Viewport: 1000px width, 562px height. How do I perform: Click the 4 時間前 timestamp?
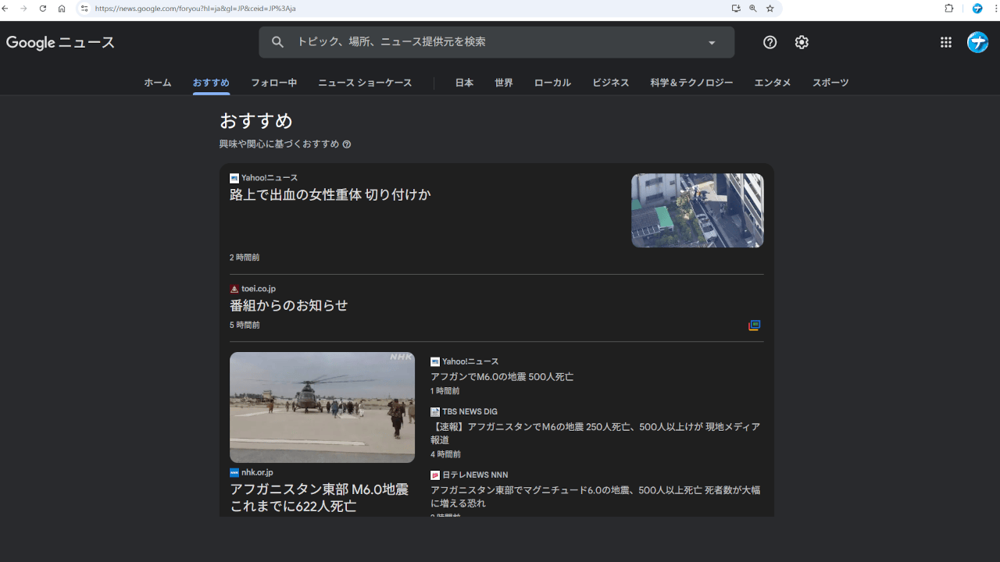click(x=445, y=454)
